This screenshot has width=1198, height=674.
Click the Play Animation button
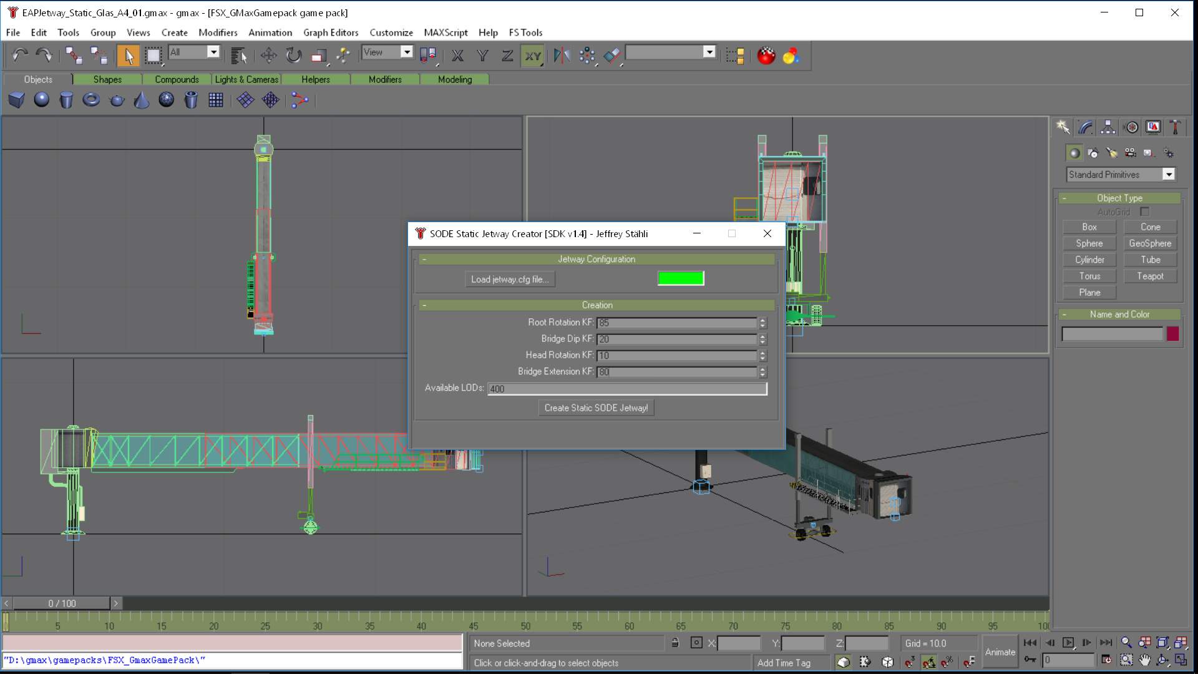pyautogui.click(x=1068, y=642)
